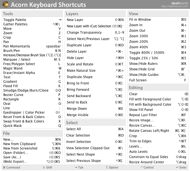
Task: Select Fill with Foreground Color
Action: [159, 99]
